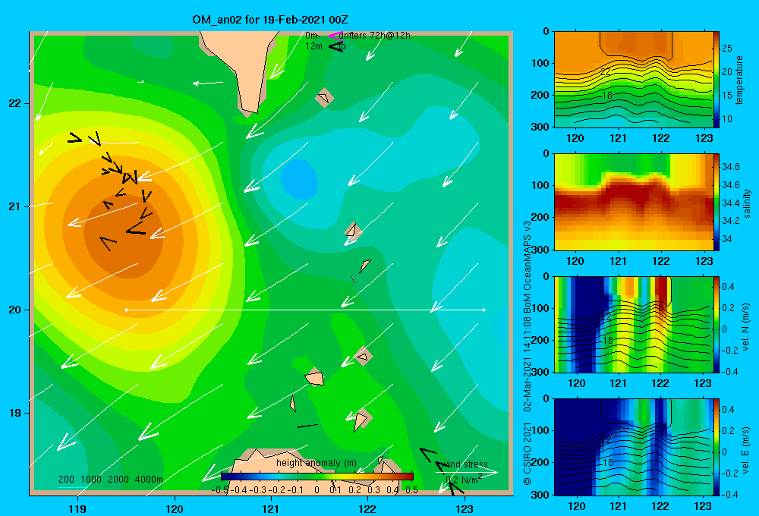Screen dimensions: 759x516
Task: Click the '12m' legend label
Action: 313,46
